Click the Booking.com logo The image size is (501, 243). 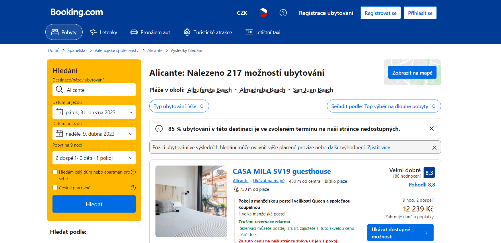pyautogui.click(x=77, y=12)
